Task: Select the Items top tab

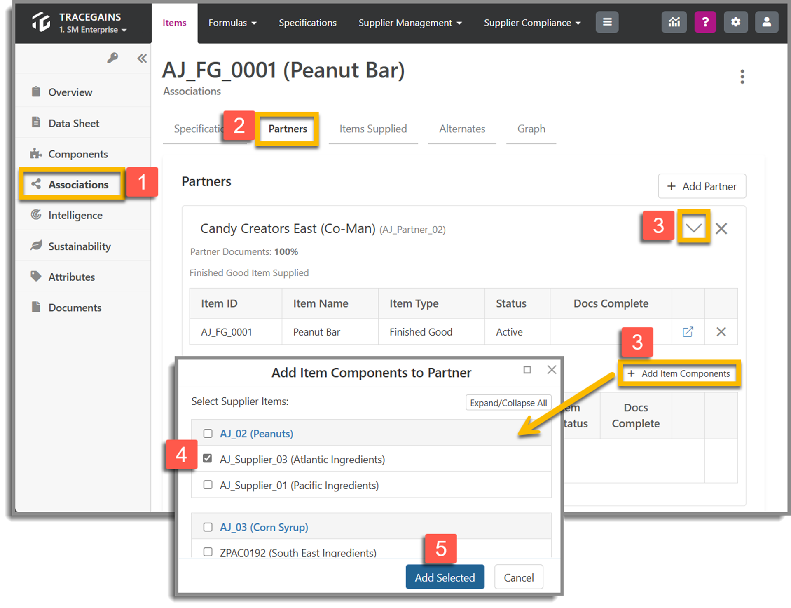Action: click(x=174, y=23)
